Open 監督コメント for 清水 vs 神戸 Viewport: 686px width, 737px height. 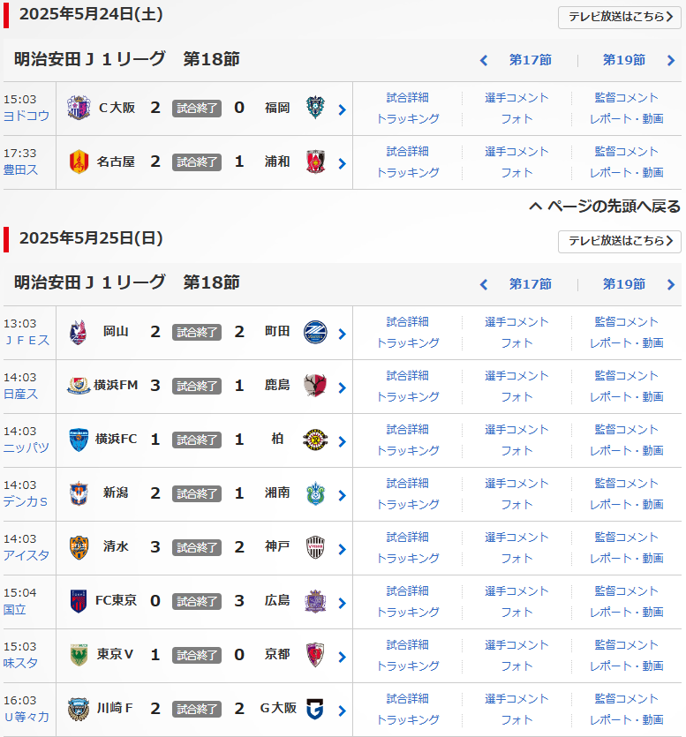(x=626, y=538)
